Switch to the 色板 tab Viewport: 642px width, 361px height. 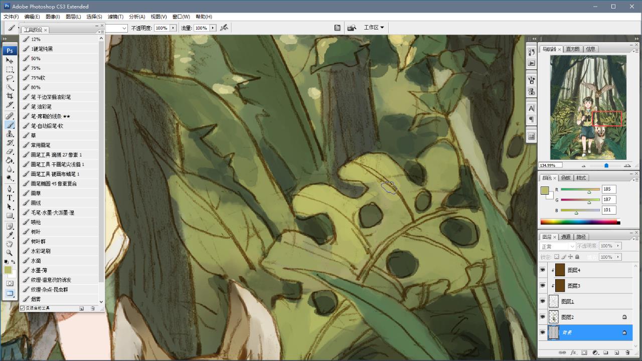(x=566, y=178)
